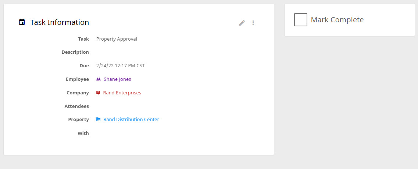Click the Property field label
This screenshot has height=169, width=418.
tap(78, 119)
